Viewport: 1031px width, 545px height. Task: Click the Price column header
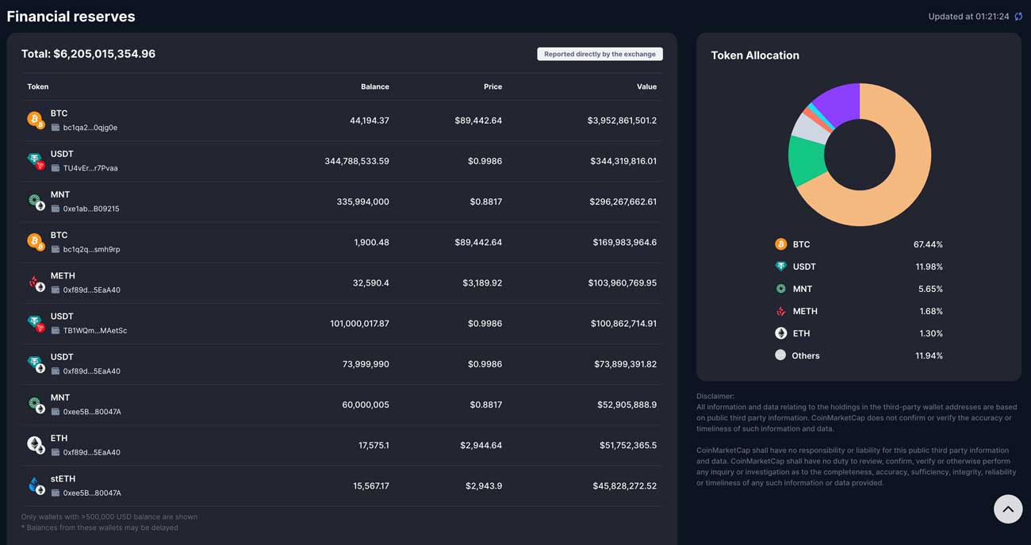(x=493, y=86)
